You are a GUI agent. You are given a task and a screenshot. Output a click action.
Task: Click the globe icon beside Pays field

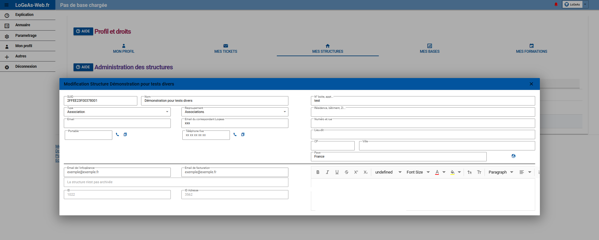coord(513,156)
